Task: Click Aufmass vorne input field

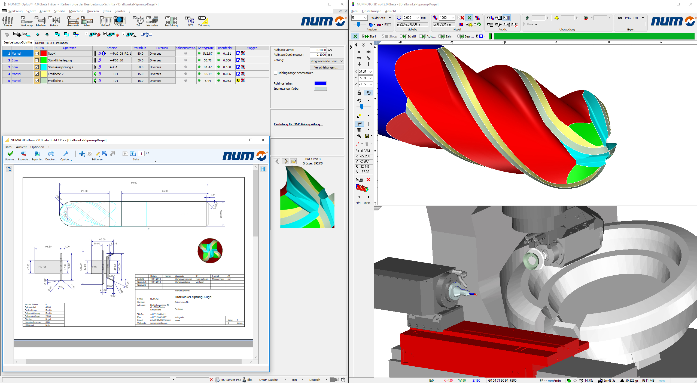Action: 318,50
